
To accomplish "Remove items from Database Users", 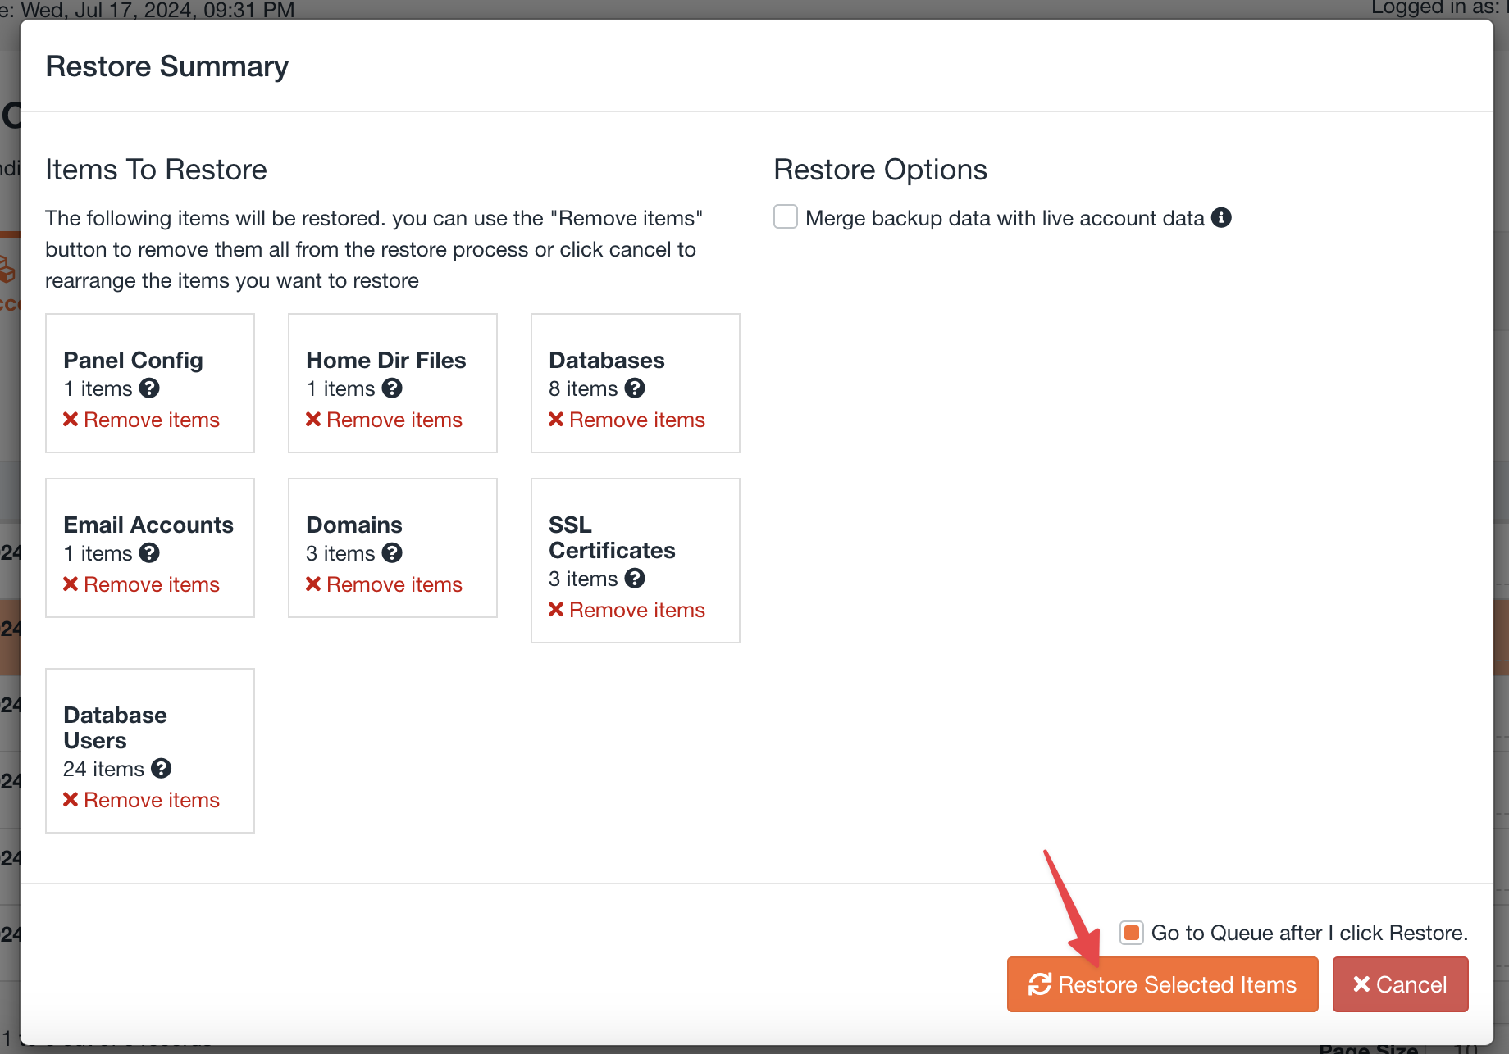I will click(141, 800).
